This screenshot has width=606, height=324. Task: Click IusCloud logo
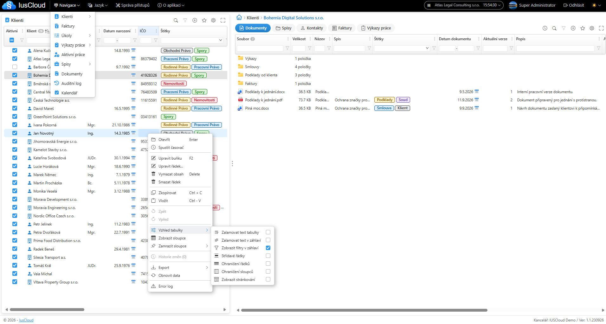(24, 5)
